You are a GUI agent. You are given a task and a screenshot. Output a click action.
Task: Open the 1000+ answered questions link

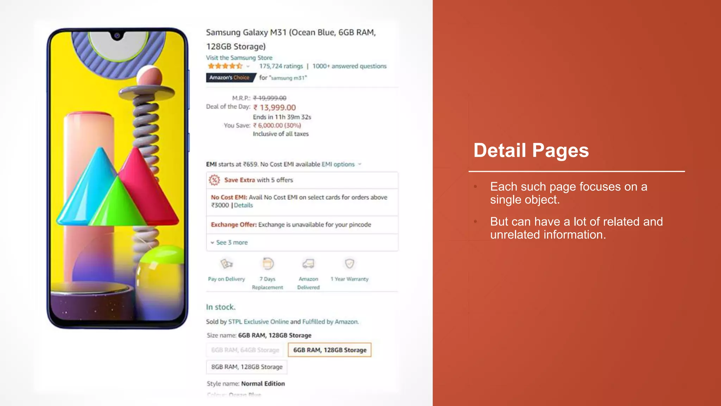pos(349,66)
